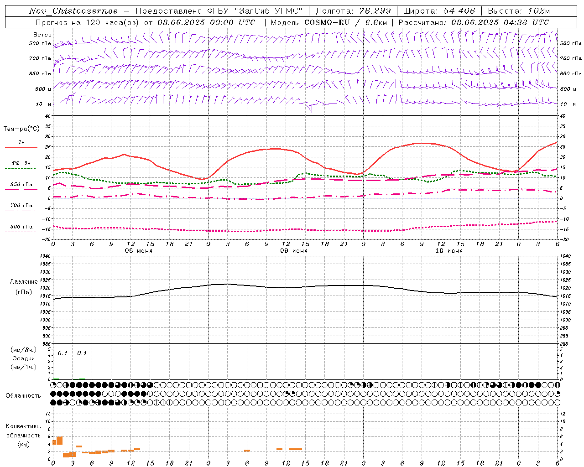584x467 pixels.
Task: Click the Конвективн. label text
Action: (x=23, y=426)
